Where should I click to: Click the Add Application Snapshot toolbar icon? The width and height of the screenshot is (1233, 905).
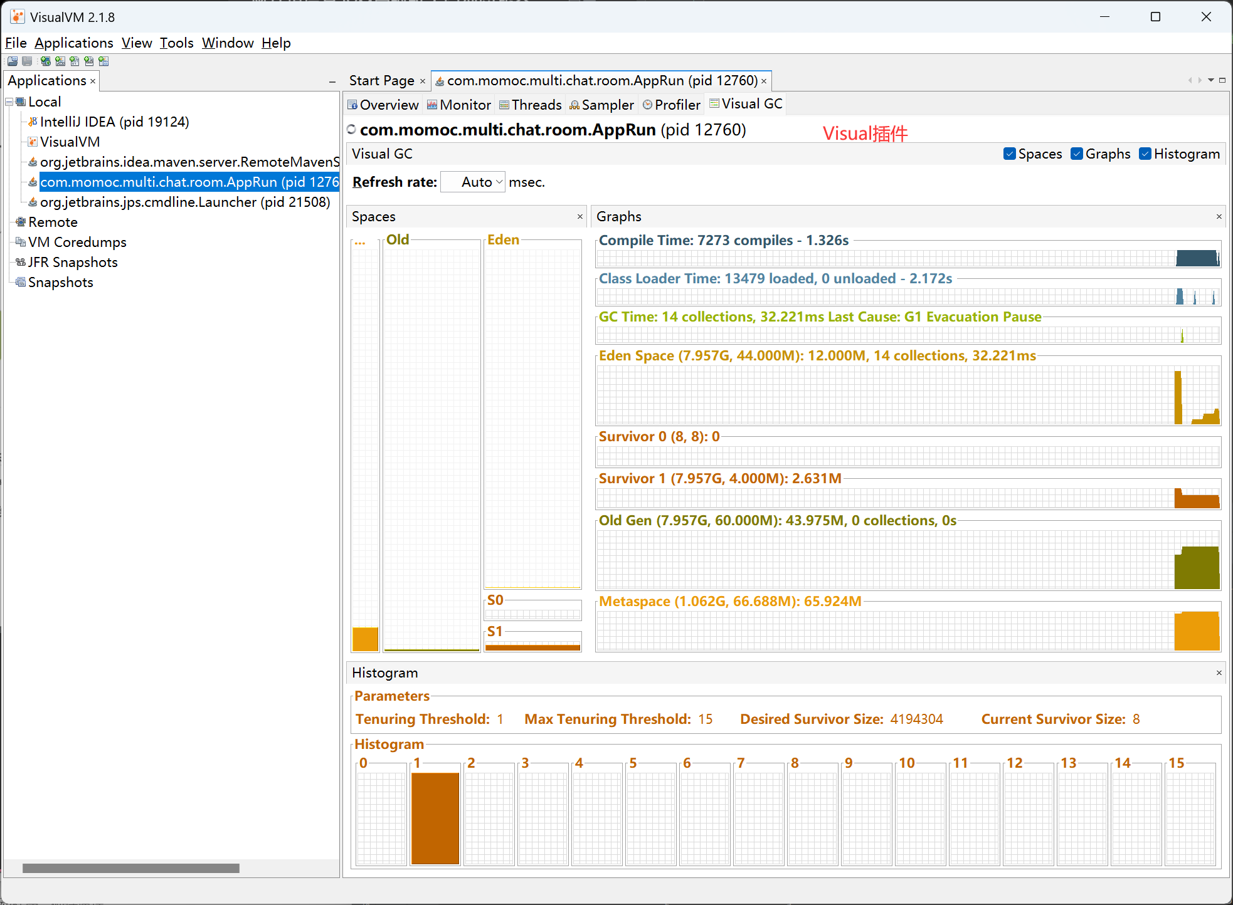pyautogui.click(x=103, y=61)
